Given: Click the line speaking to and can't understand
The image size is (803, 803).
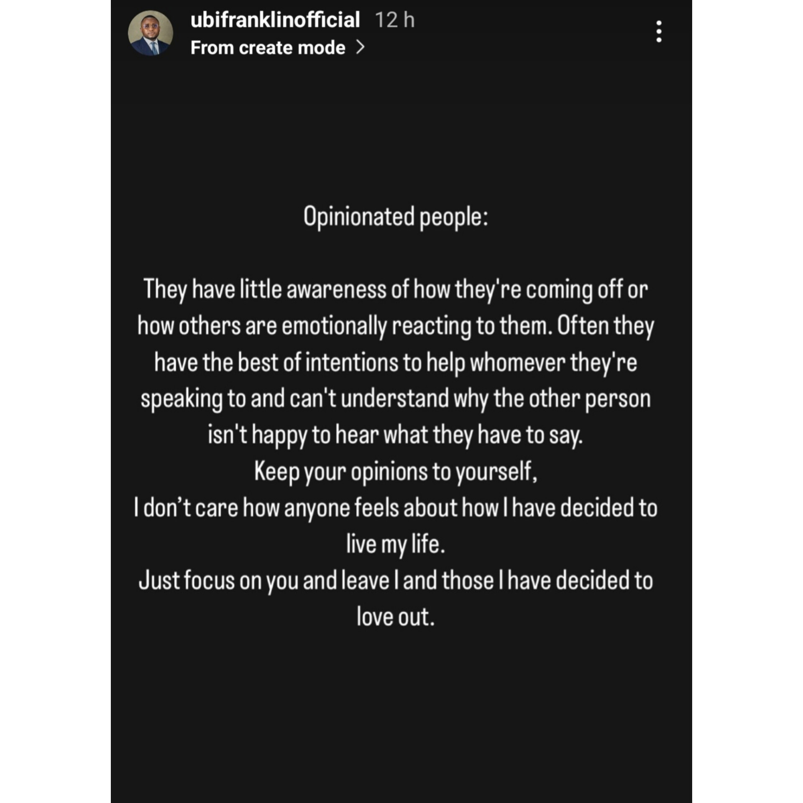Looking at the screenshot, I should coord(396,399).
